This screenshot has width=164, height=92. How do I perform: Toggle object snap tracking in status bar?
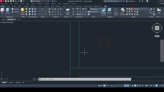[x=125, y=86]
